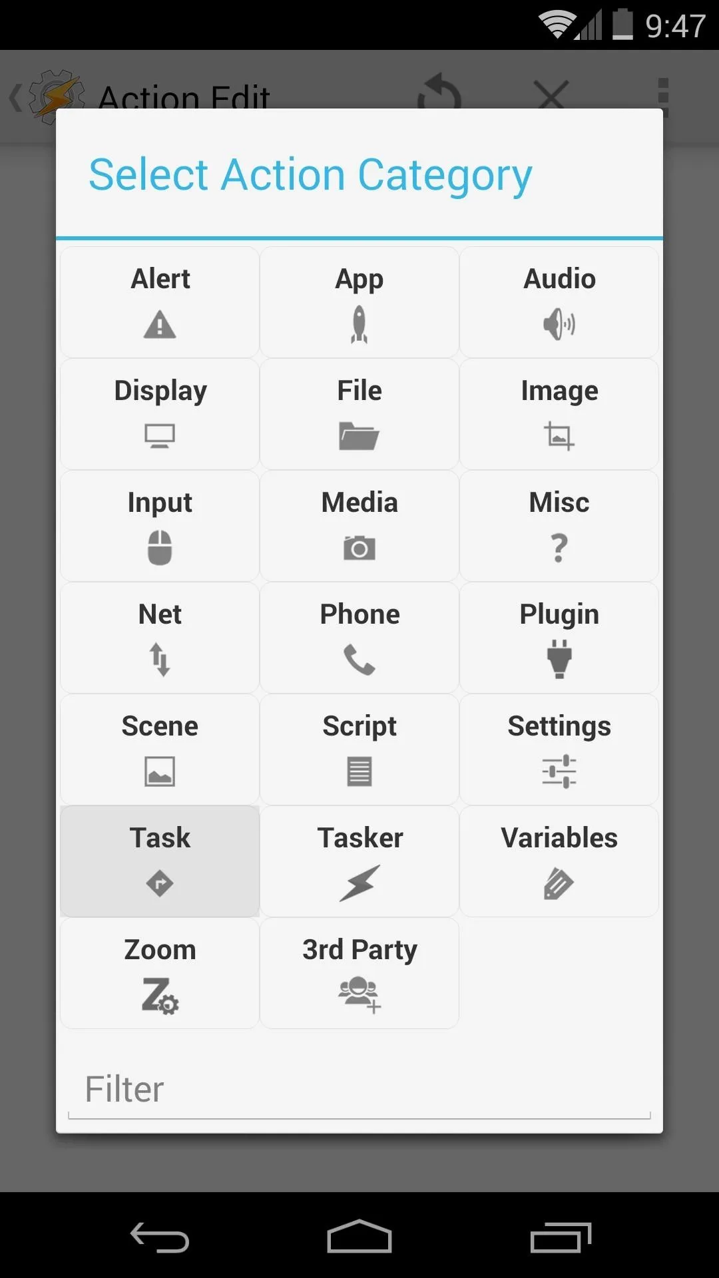Select the Media camera category
Viewport: 719px width, 1278px height.
pyautogui.click(x=359, y=526)
